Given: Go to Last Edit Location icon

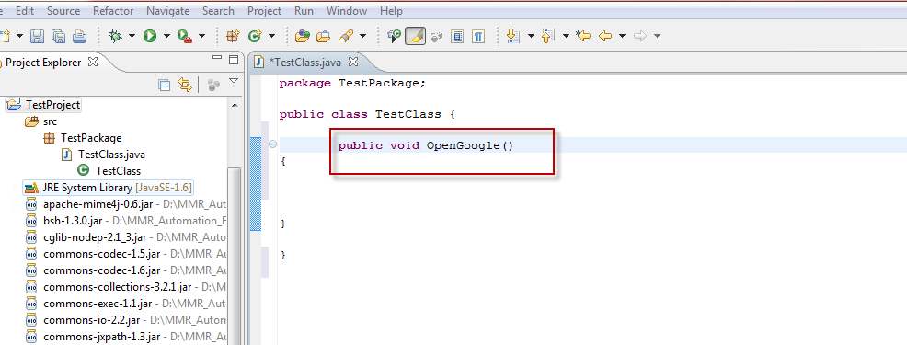Looking at the screenshot, I should point(583,37).
